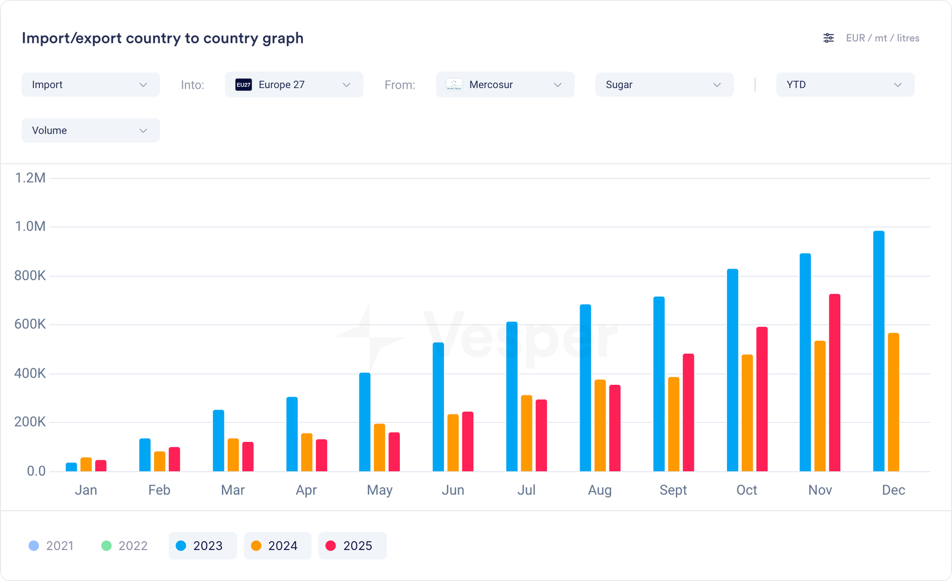Click the chevron arrow in Sugar dropdown
This screenshot has height=581, width=952.
point(716,84)
